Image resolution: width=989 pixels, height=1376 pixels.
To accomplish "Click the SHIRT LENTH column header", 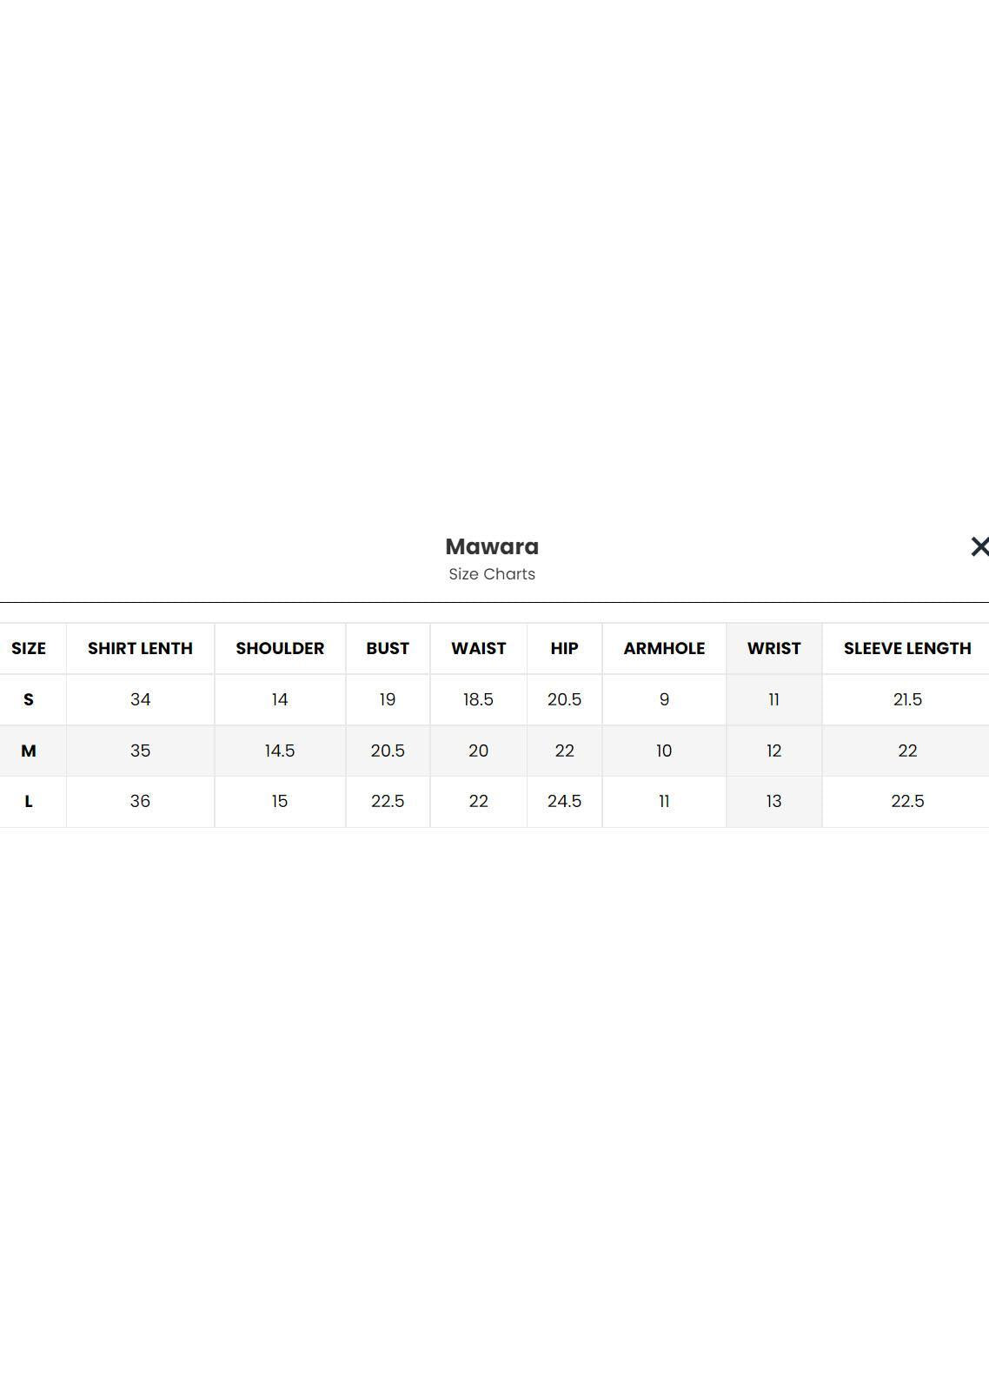I will coord(140,648).
